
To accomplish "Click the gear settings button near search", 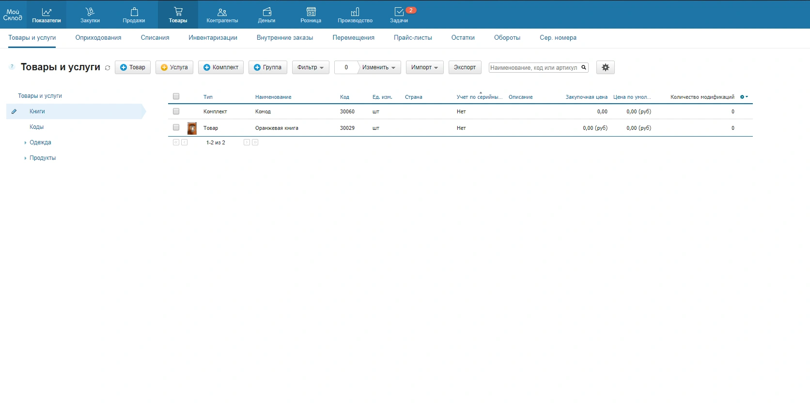I will 605,67.
